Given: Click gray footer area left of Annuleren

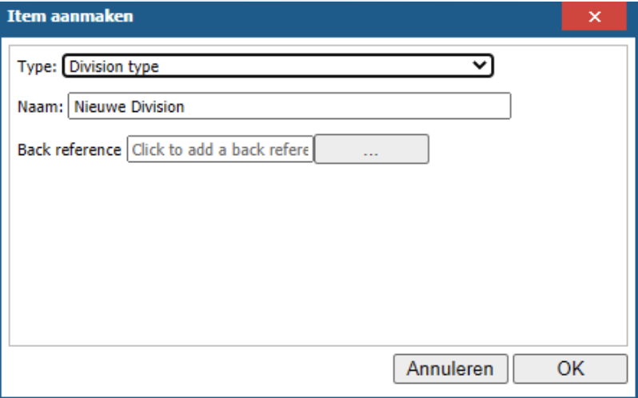Looking at the screenshot, I should [200, 369].
